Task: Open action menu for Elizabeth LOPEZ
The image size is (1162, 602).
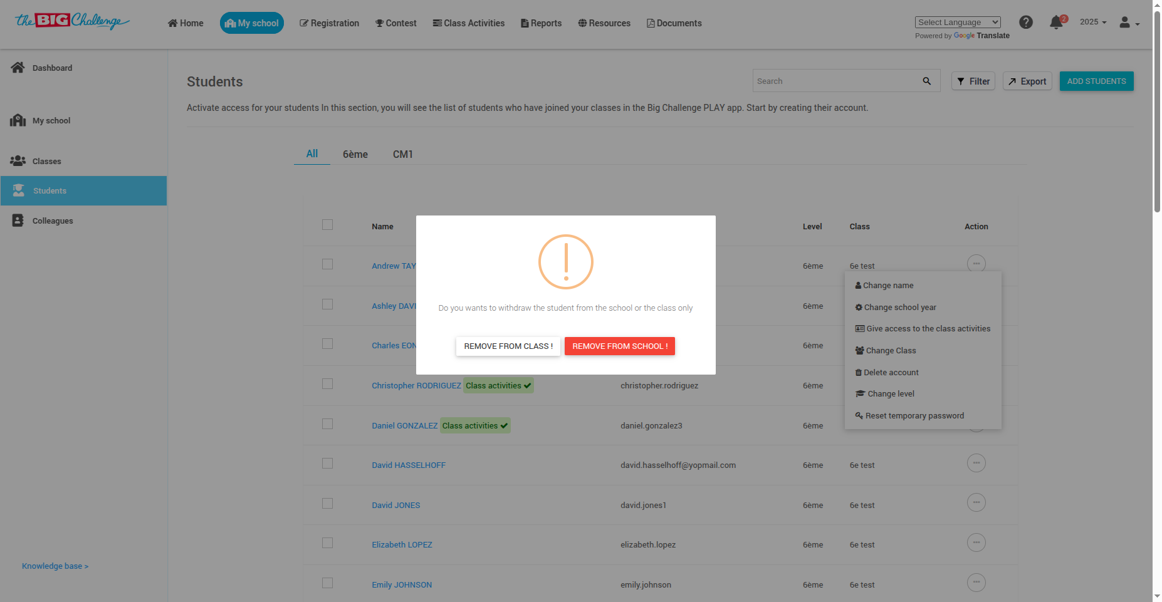Action: tap(976, 542)
